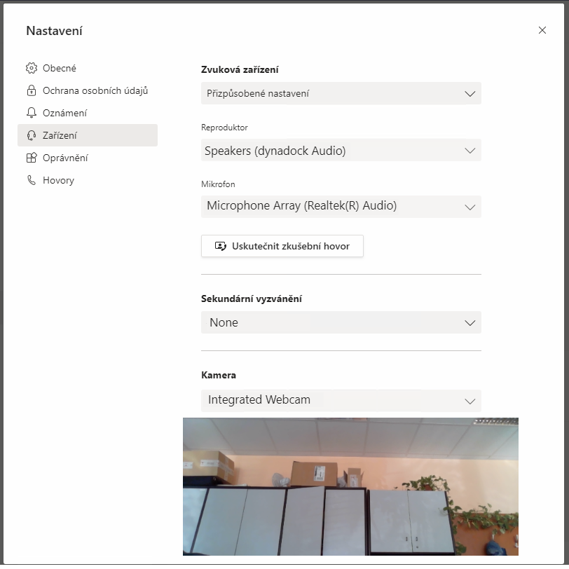Click the Zvuková zařízení heading

[240, 69]
